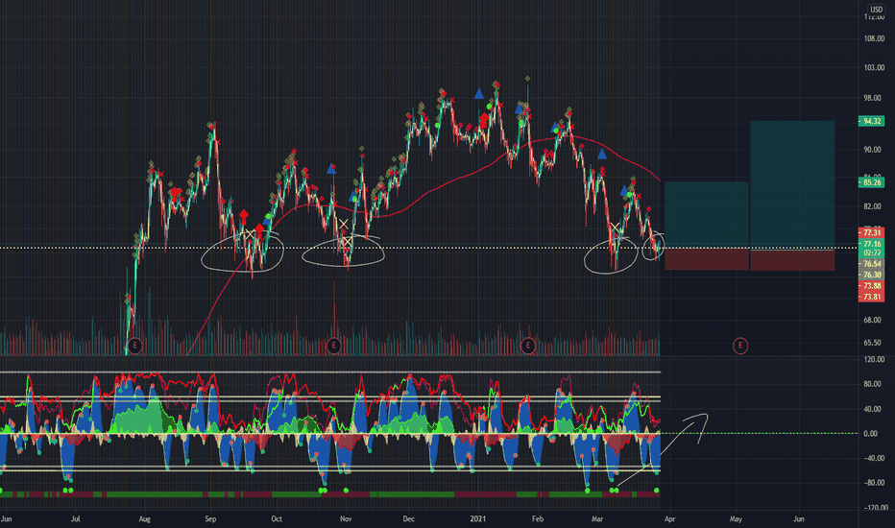Viewport: 895px width, 528px height.
Task: Click the 2021 label on time axis
Action: click(x=478, y=518)
